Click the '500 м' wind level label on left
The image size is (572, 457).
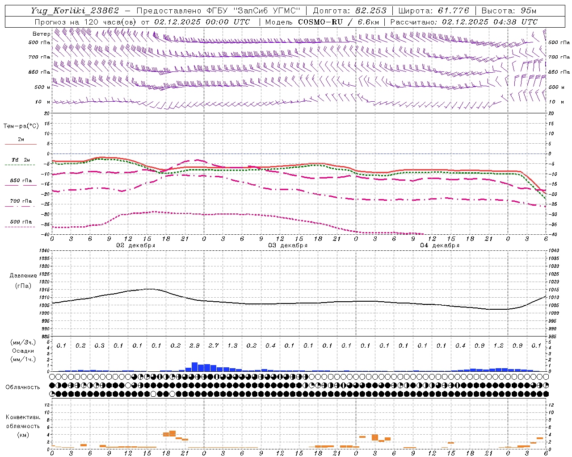pyautogui.click(x=43, y=87)
